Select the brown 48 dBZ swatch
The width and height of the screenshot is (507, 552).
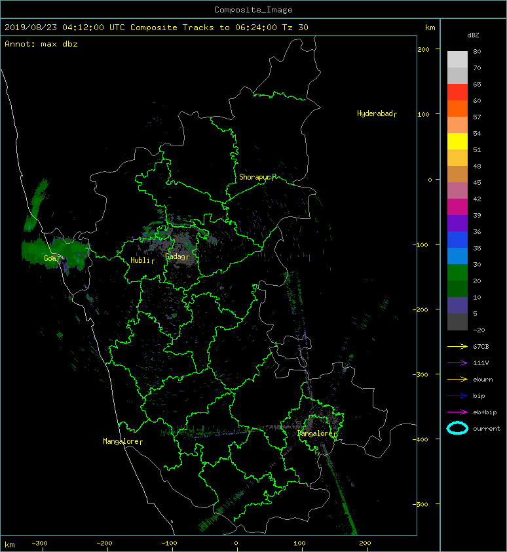point(457,174)
